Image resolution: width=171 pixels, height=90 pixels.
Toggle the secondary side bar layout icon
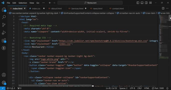point(146,3)
